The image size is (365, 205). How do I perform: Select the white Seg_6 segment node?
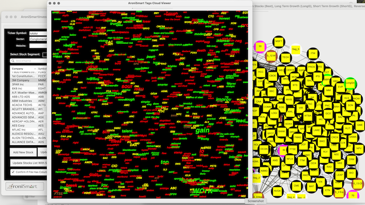[x=295, y=50]
